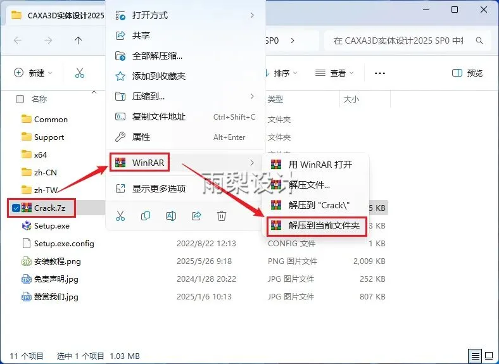Click the zh-CN folder icon
Screen dimensions: 499x364
(x=27, y=172)
